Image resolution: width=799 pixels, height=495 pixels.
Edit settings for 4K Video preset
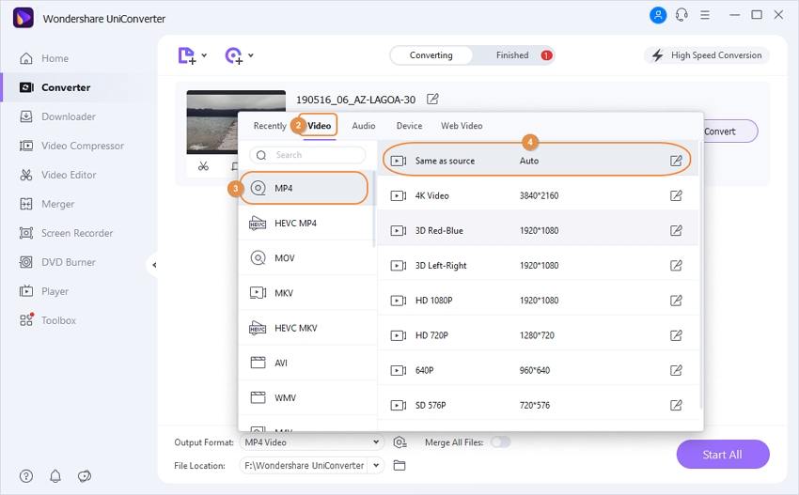pyautogui.click(x=676, y=195)
